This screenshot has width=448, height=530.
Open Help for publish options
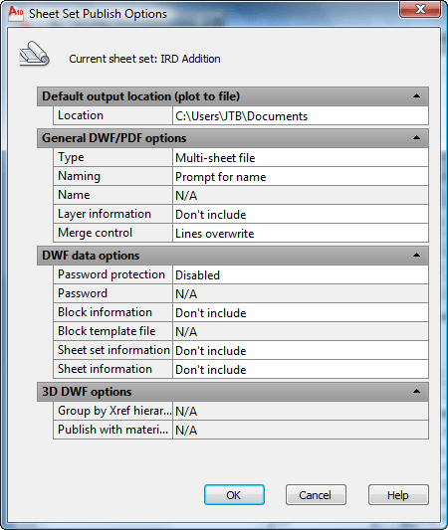tap(398, 495)
